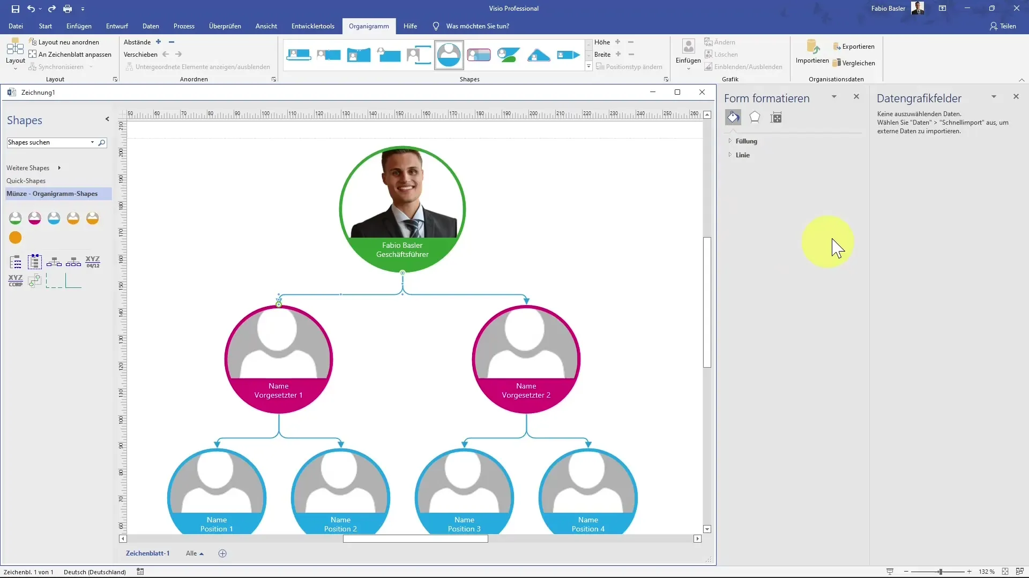Toggle Synchronisieren option in Layout panel
1029x578 pixels.
pyautogui.click(x=60, y=66)
